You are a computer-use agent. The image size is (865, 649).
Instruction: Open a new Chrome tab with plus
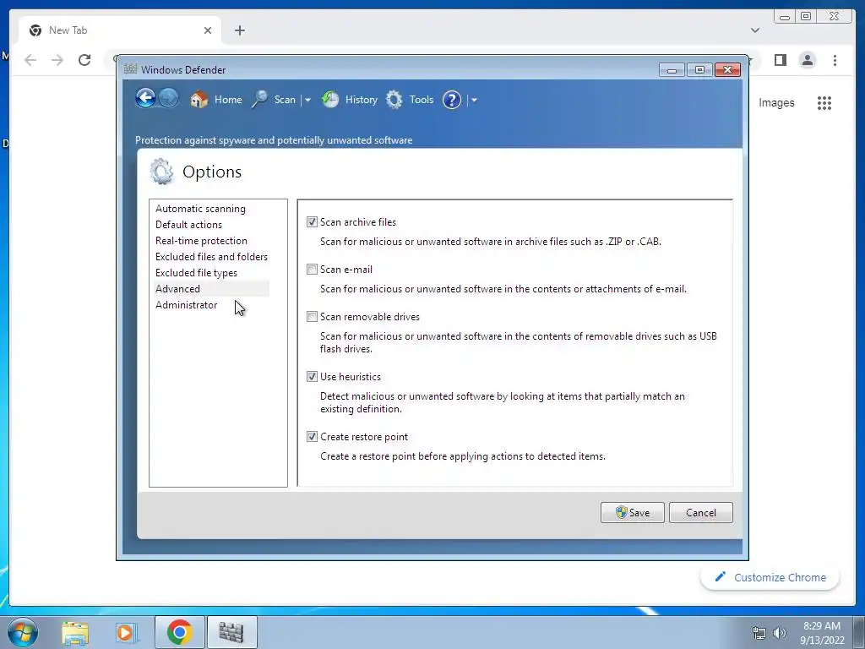click(x=239, y=30)
